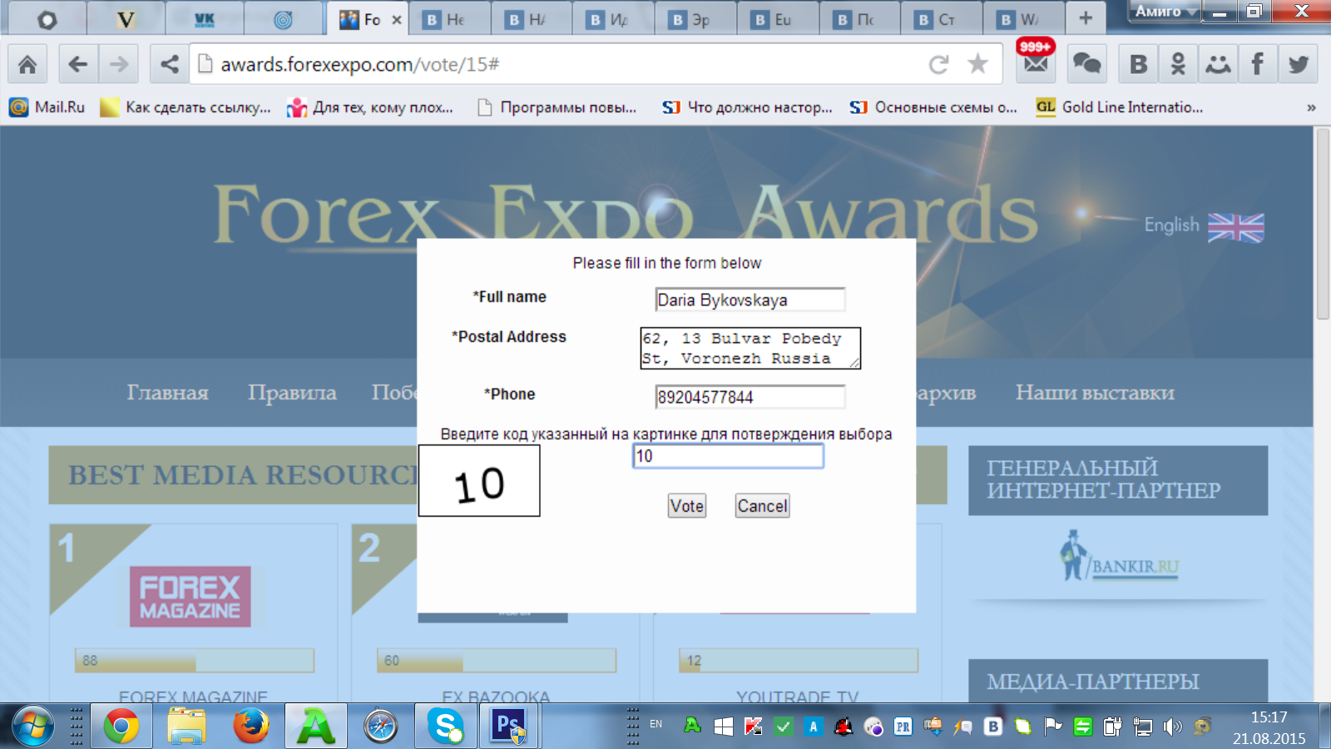Click the vote bar showing 12
Viewport: 1331px width, 749px height.
tap(799, 660)
